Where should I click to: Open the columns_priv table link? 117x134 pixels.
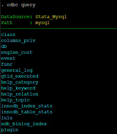18,41
